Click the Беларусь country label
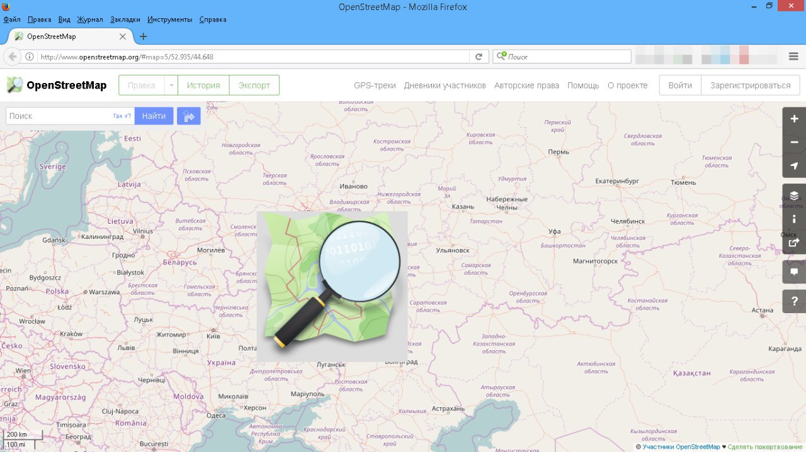The width and height of the screenshot is (806, 452). tap(180, 263)
